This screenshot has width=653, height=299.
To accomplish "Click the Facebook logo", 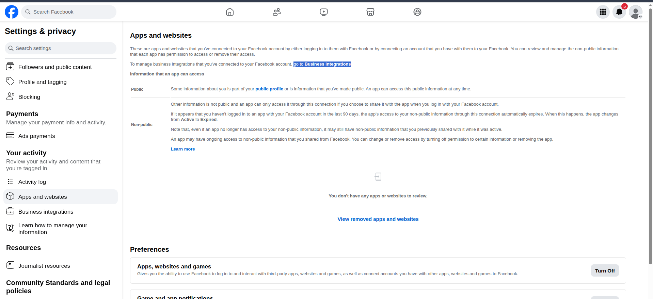I will 12,12.
